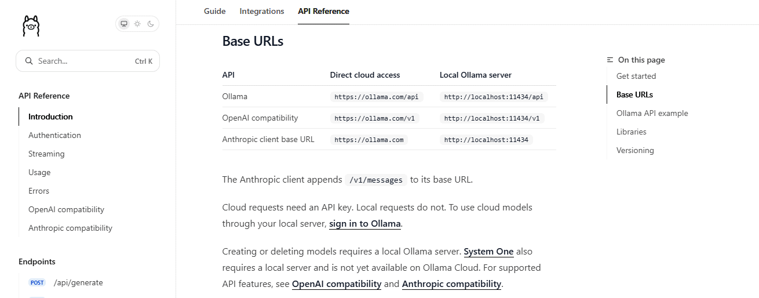
Task: Click the POST badge beside /api/generate
Action: (37, 283)
